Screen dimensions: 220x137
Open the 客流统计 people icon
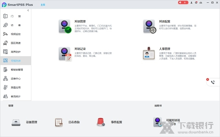coord(5,96)
